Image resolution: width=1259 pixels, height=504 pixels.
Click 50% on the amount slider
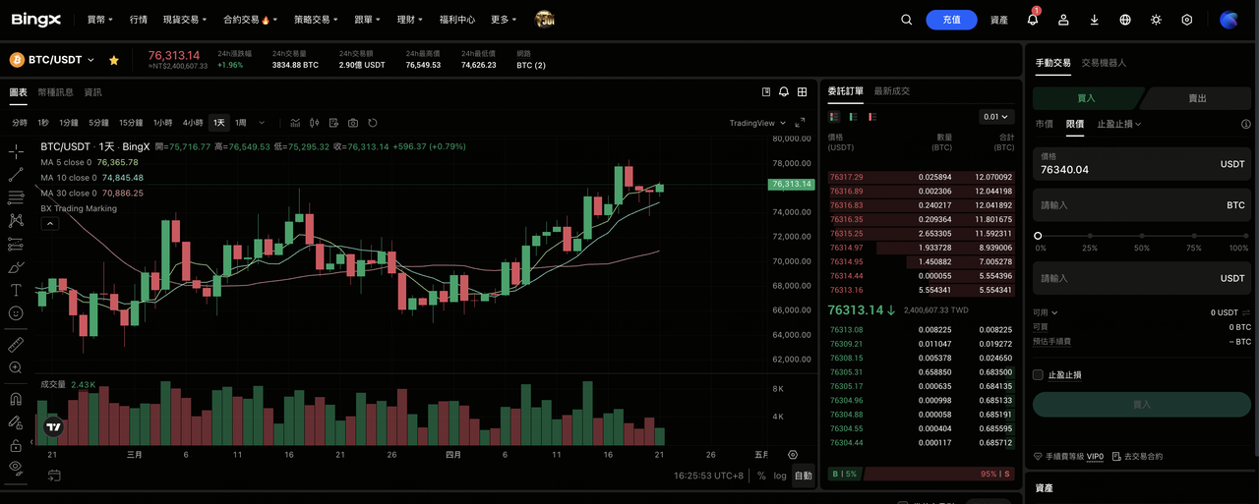point(1141,236)
